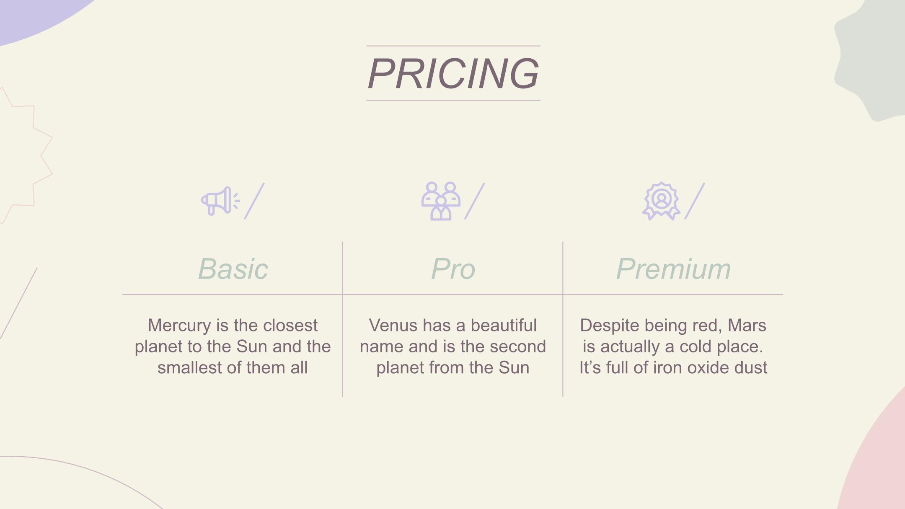Click the Pro plan heading
The width and height of the screenshot is (905, 509).
453,269
